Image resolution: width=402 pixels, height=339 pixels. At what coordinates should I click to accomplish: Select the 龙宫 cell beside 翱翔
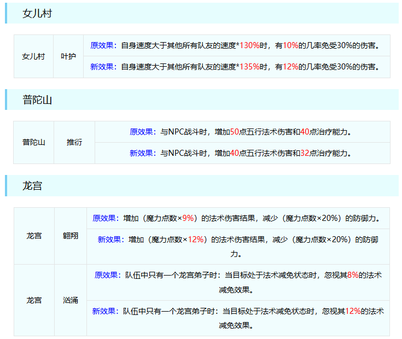(34, 236)
